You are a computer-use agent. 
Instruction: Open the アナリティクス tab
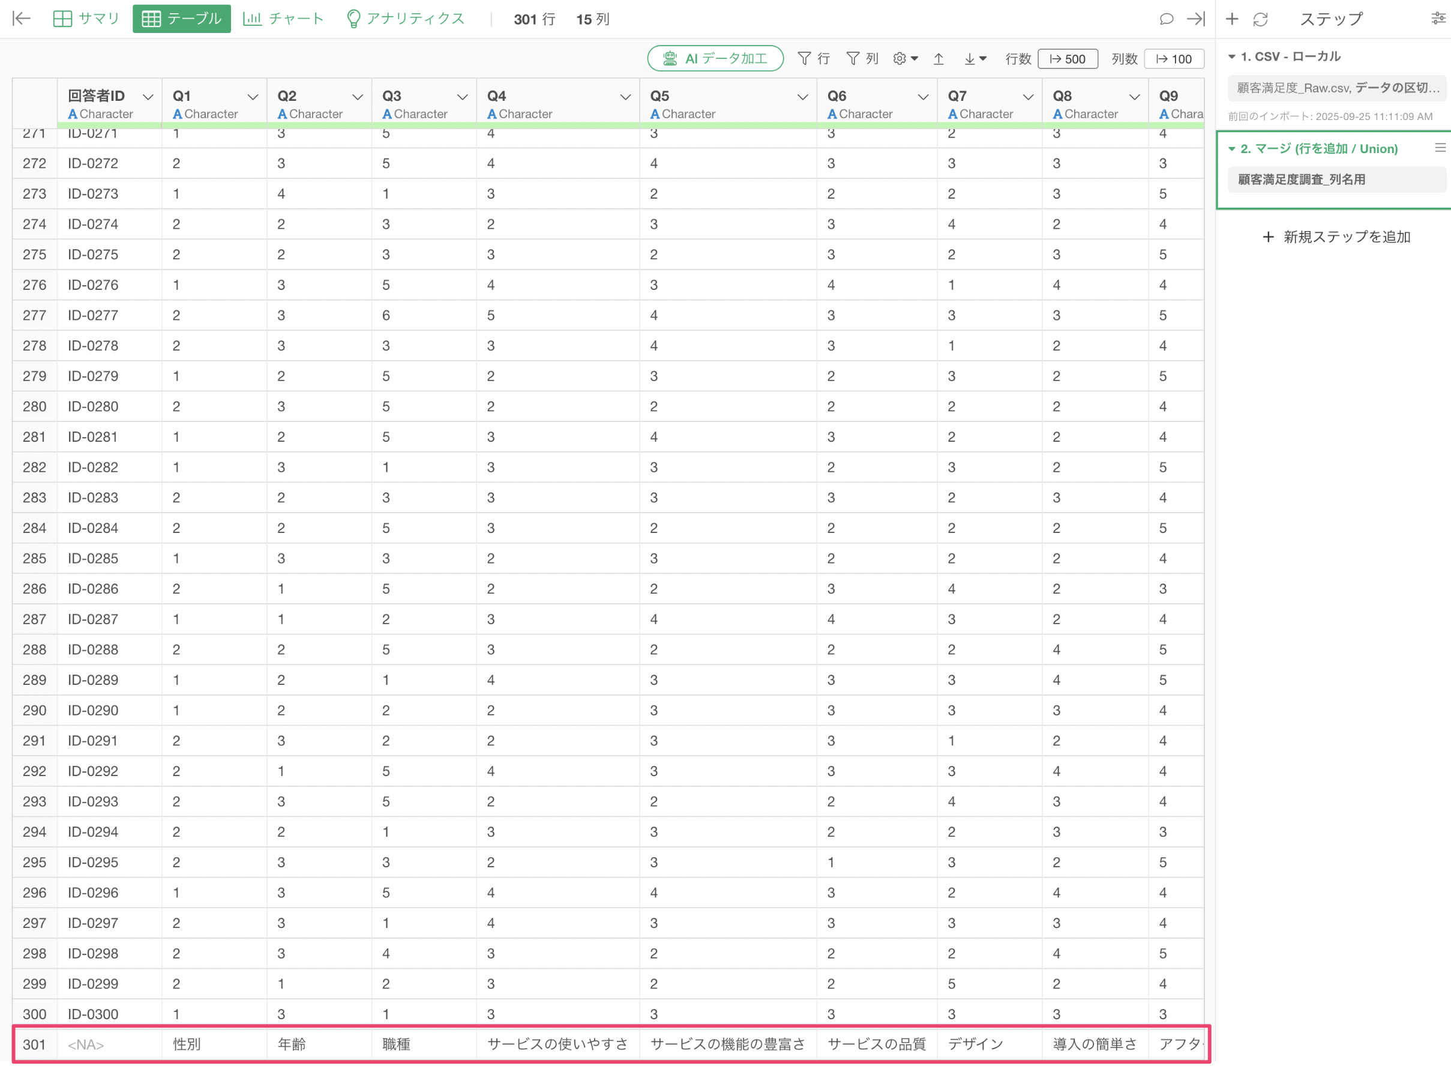coord(405,19)
